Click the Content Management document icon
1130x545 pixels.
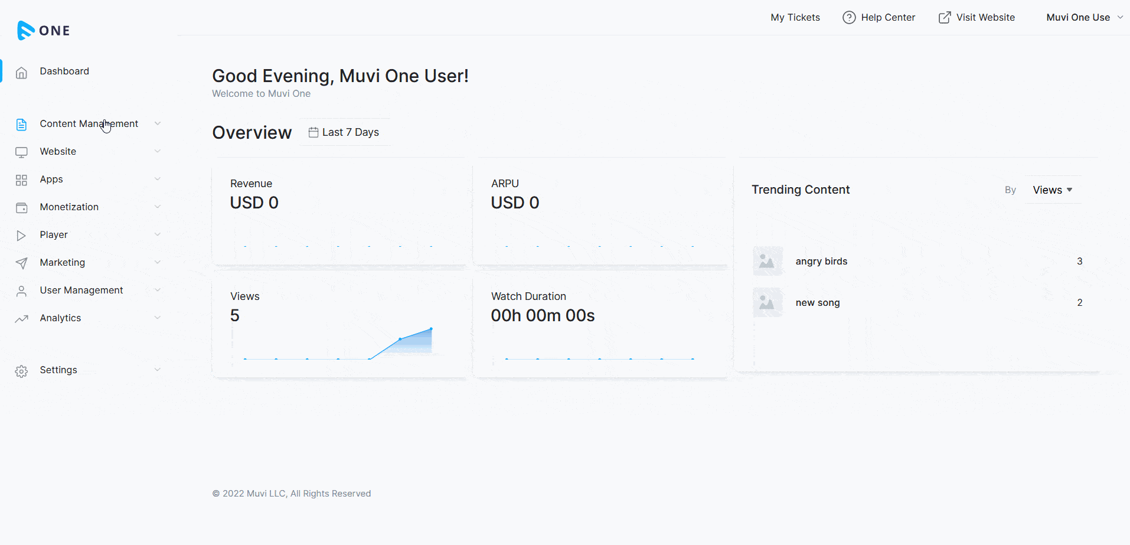point(21,125)
